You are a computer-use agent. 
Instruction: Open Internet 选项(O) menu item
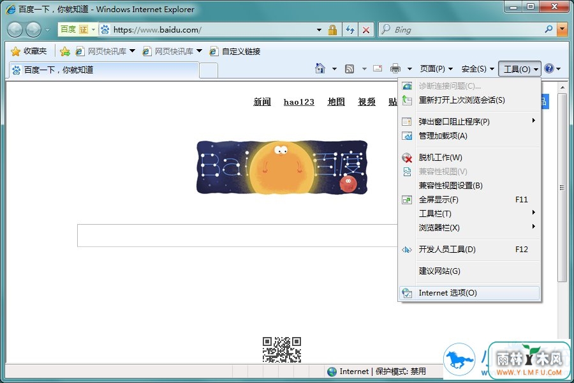[469, 293]
